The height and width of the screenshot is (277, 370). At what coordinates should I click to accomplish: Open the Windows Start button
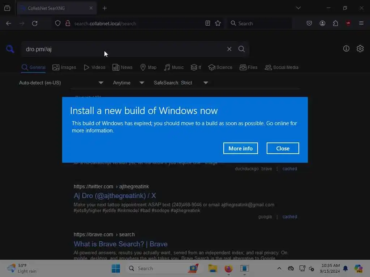click(x=116, y=268)
